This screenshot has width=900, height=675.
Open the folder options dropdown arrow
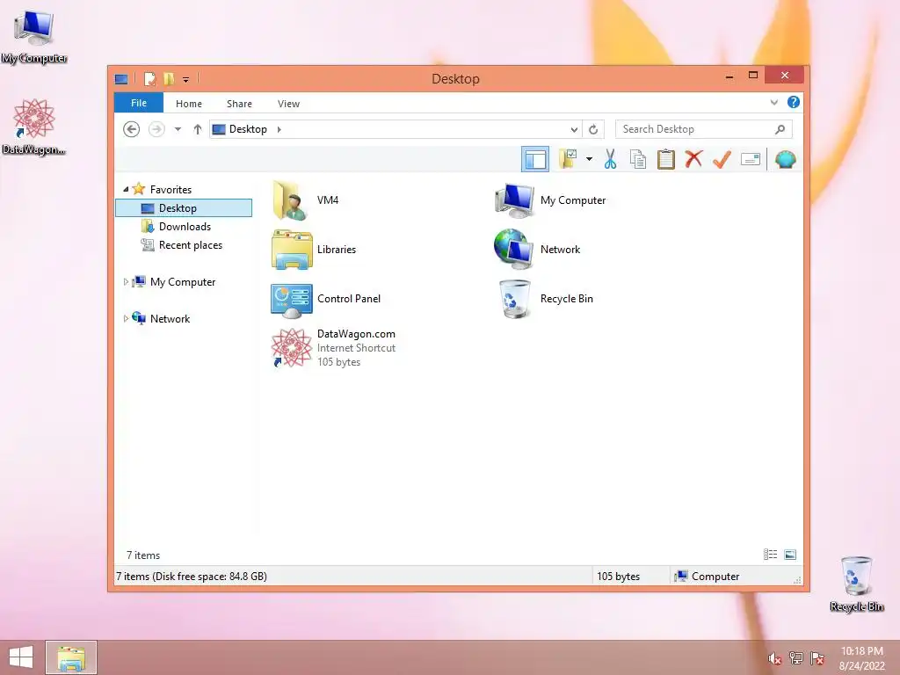tap(589, 159)
